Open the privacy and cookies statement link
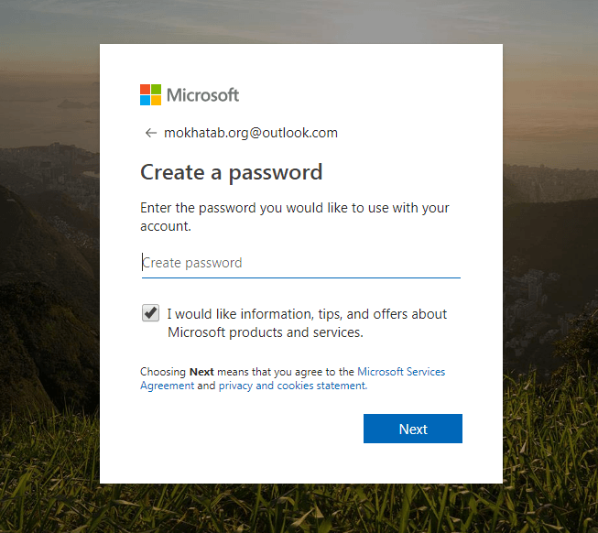 [x=292, y=386]
